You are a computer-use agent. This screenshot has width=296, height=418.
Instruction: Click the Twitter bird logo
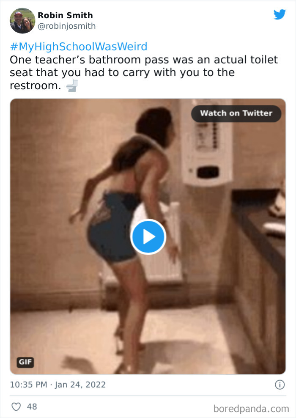[280, 15]
